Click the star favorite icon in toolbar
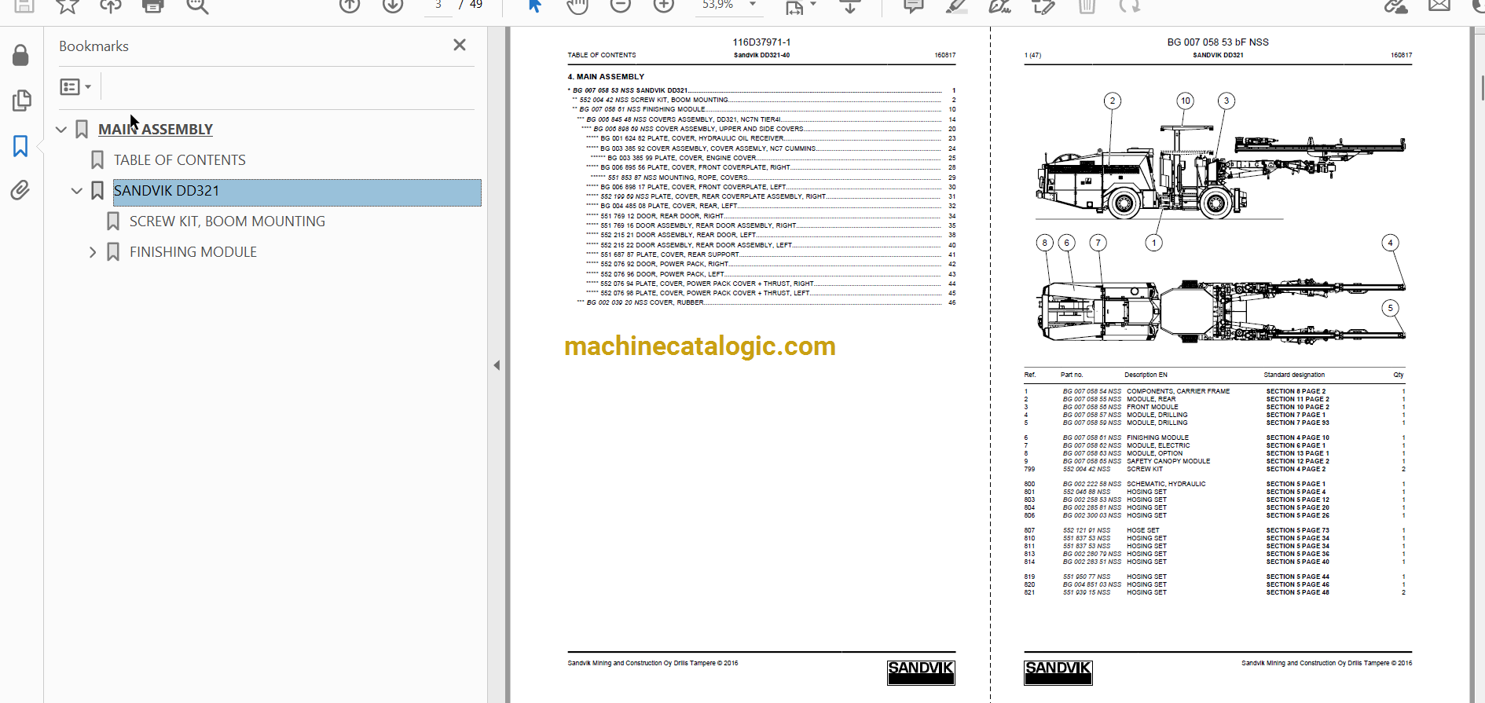 68,6
